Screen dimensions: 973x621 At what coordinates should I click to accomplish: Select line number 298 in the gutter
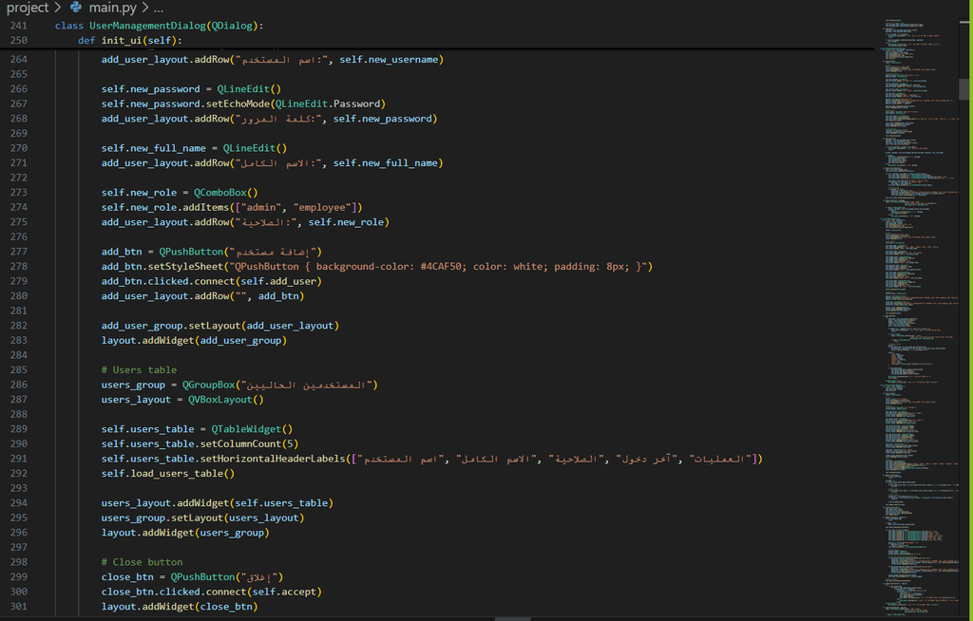tap(19, 562)
